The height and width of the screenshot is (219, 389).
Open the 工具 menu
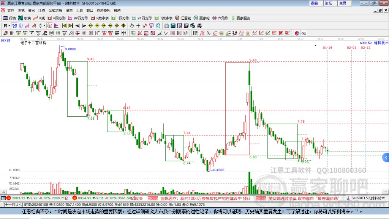[79, 10]
